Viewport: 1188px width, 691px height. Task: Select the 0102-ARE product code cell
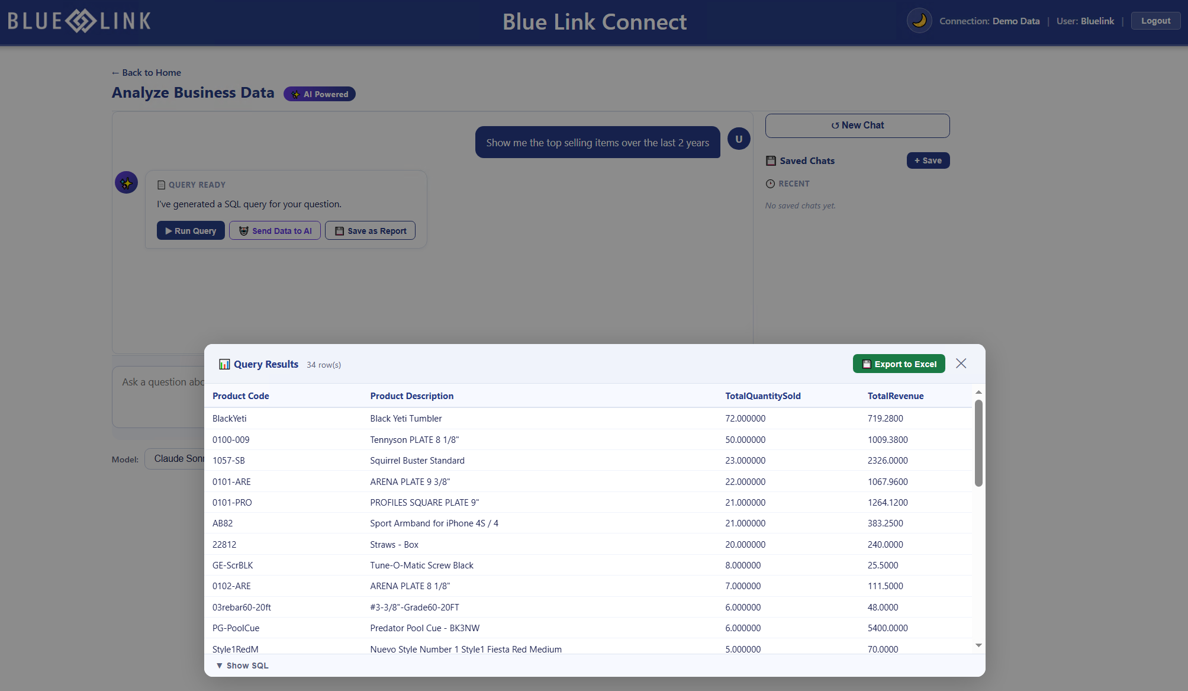coord(231,586)
